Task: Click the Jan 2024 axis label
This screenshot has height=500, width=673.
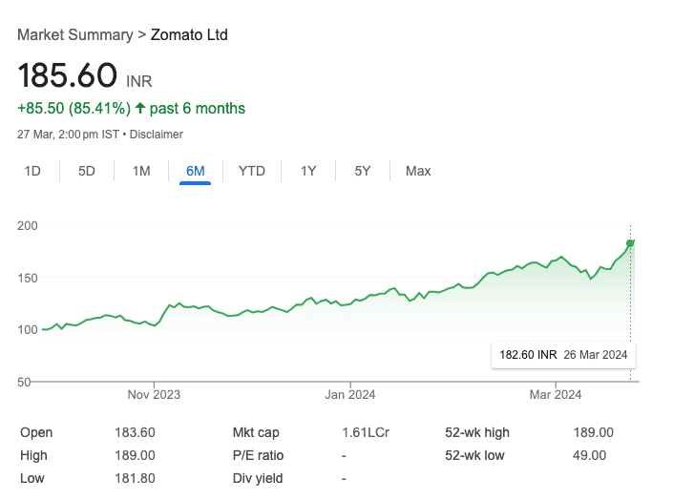Action: [x=349, y=394]
